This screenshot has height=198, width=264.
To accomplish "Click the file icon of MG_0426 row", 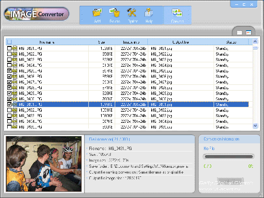I will [x=15, y=76].
